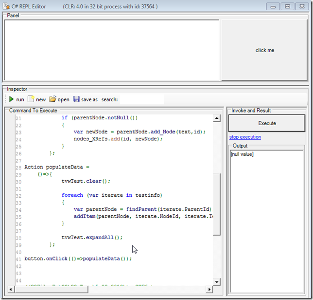Click the 'foreach' keyword on line 32
This screenshot has width=313, height=300.
(72, 195)
